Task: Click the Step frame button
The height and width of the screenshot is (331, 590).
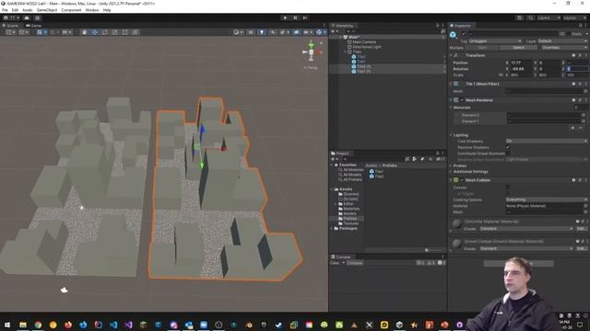Action: point(305,17)
